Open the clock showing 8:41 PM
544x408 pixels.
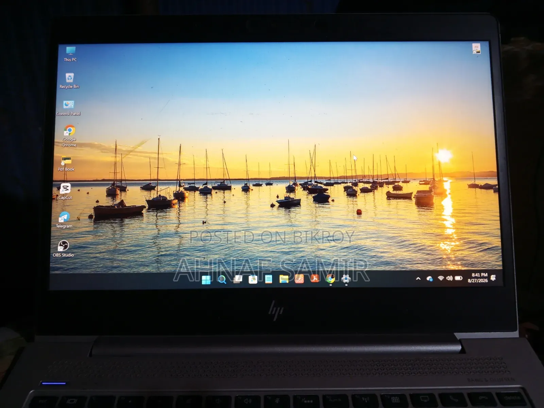tap(478, 277)
